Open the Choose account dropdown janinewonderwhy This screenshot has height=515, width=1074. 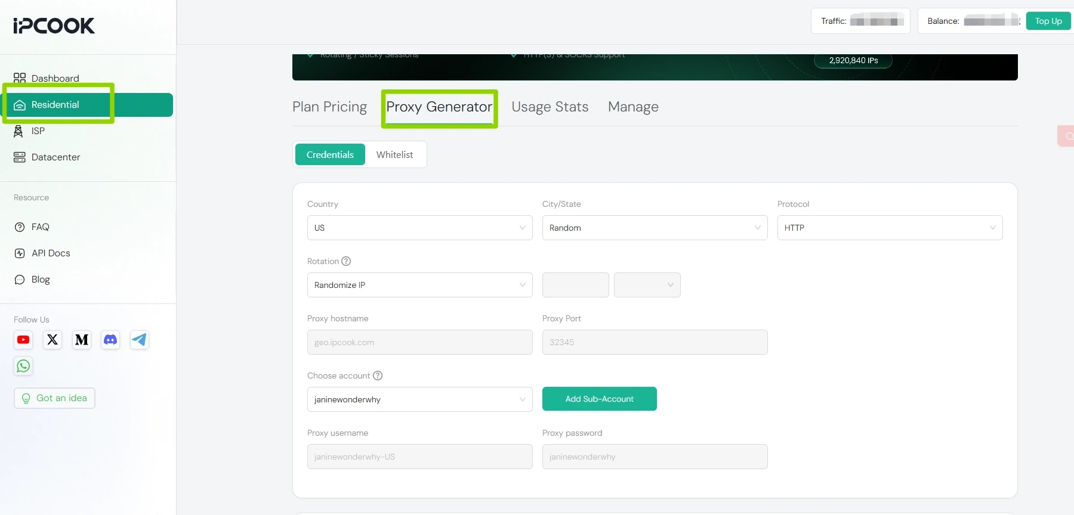pyautogui.click(x=420, y=399)
